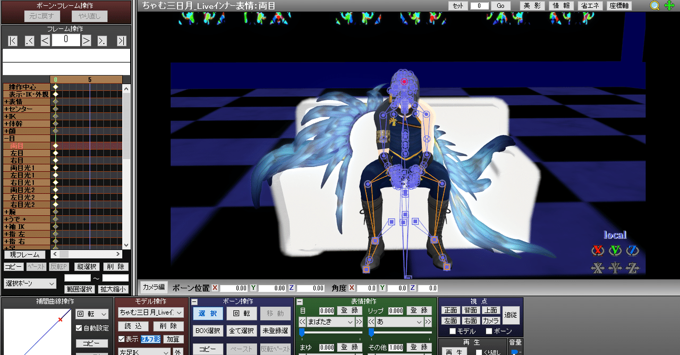Next eye morph >> button
The image size is (680, 355).
pyautogui.click(x=359, y=322)
